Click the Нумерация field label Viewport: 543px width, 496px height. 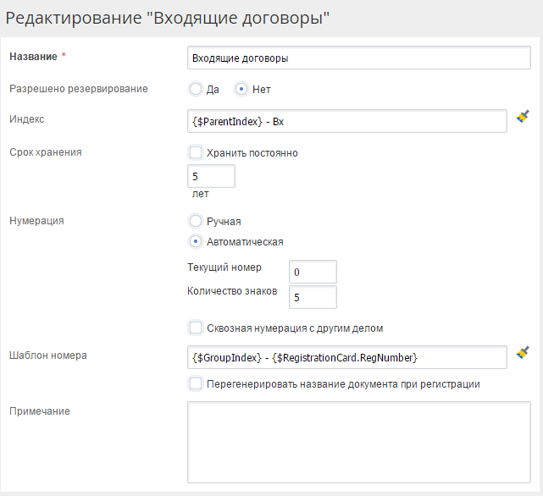click(x=36, y=220)
